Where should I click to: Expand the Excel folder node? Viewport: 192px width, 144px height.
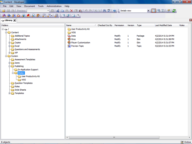tap(9, 46)
